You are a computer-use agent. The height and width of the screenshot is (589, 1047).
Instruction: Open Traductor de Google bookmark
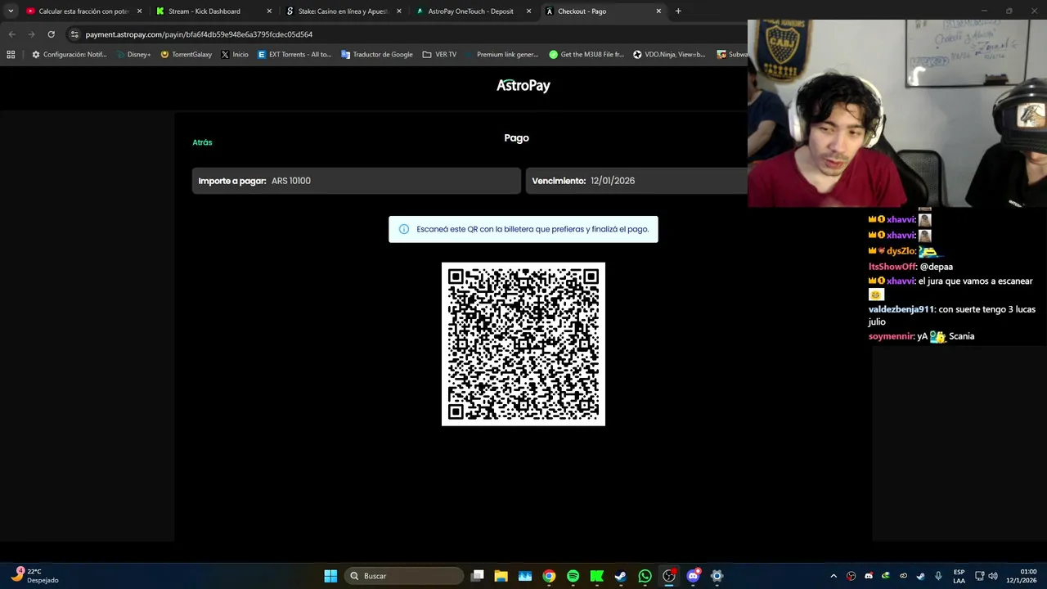pyautogui.click(x=377, y=55)
